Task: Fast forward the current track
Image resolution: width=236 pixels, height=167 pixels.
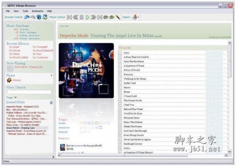Action: coord(94,17)
